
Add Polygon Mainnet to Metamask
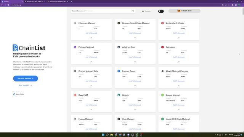tap(91, 57)
